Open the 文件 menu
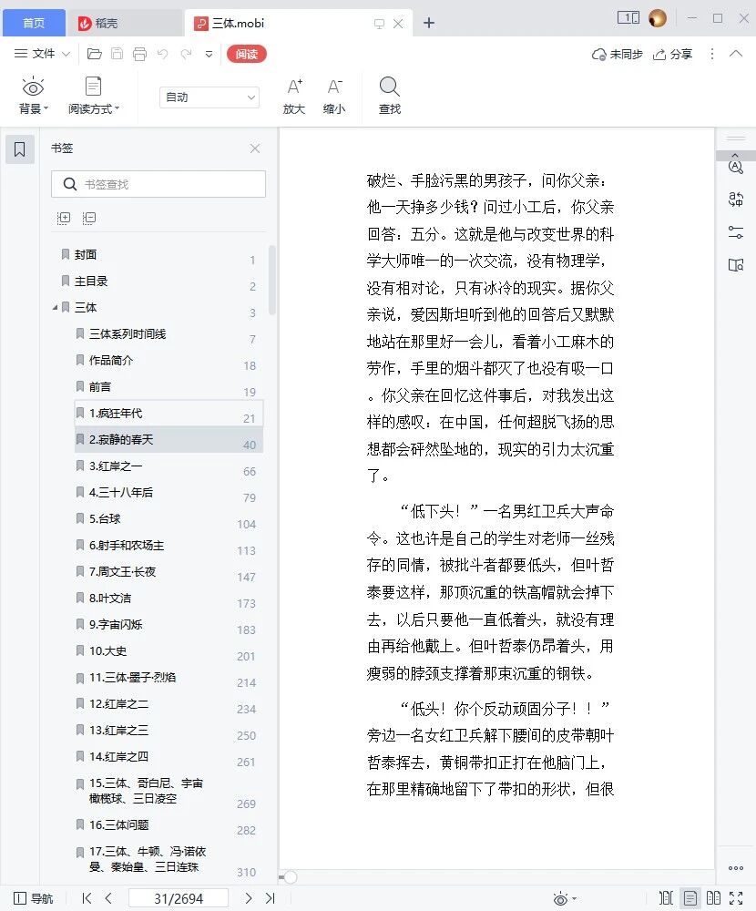 point(42,54)
